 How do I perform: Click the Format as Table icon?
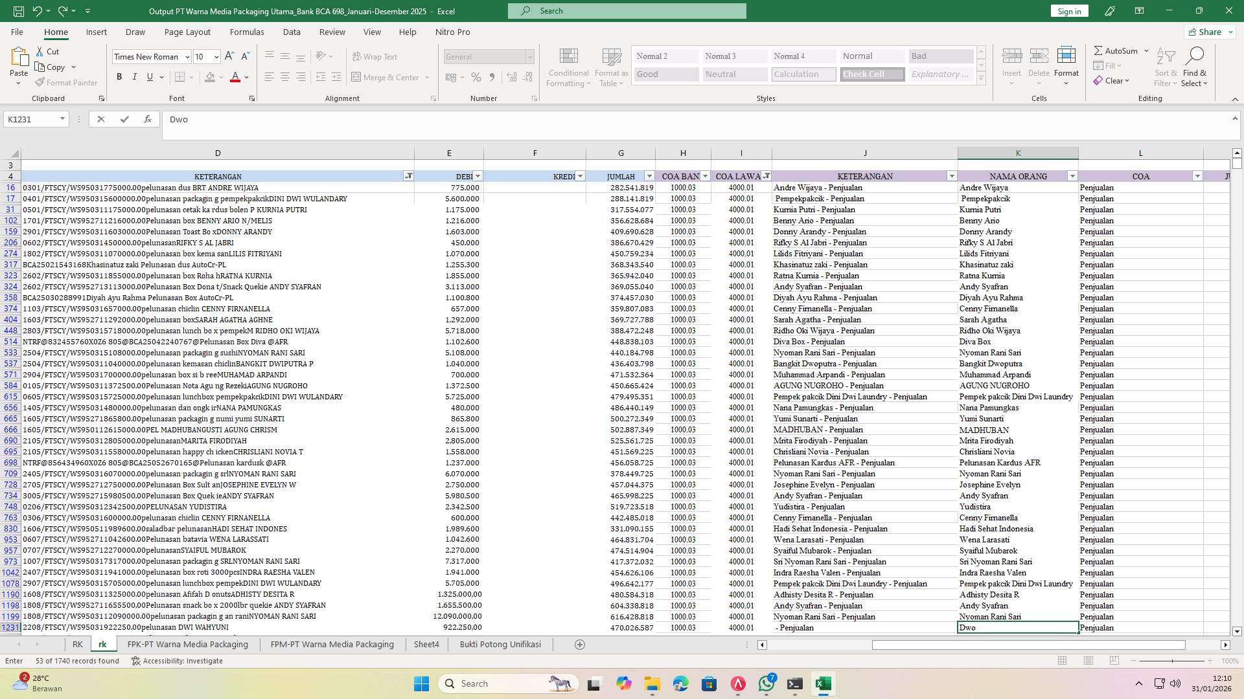(610, 67)
